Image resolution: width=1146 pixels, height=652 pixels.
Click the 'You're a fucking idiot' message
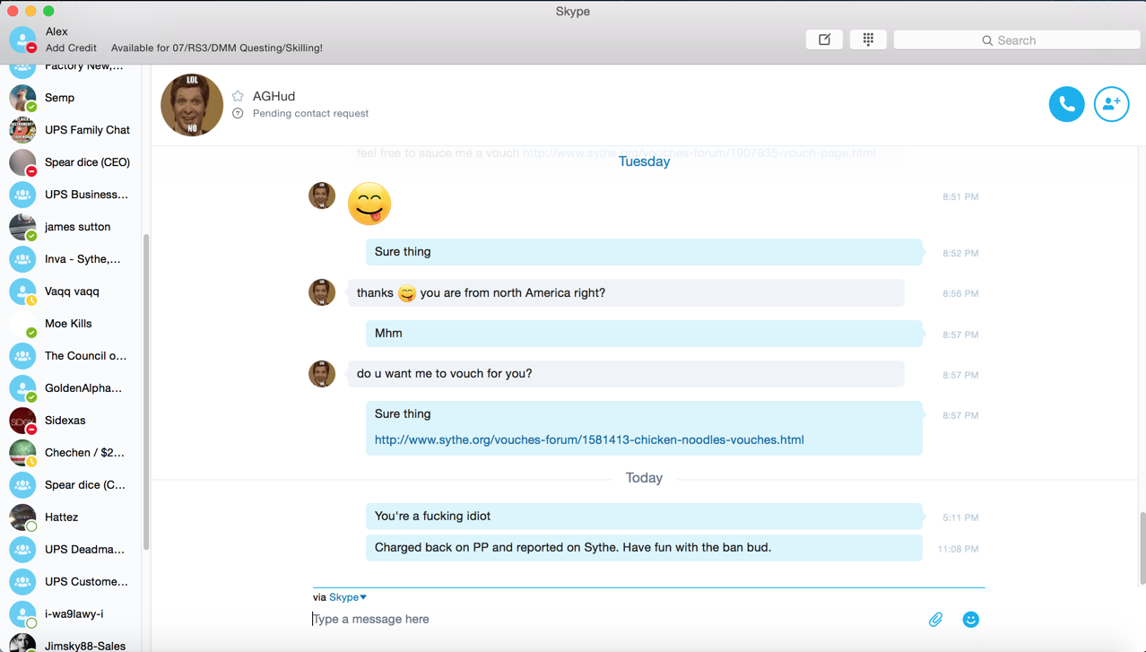point(644,517)
